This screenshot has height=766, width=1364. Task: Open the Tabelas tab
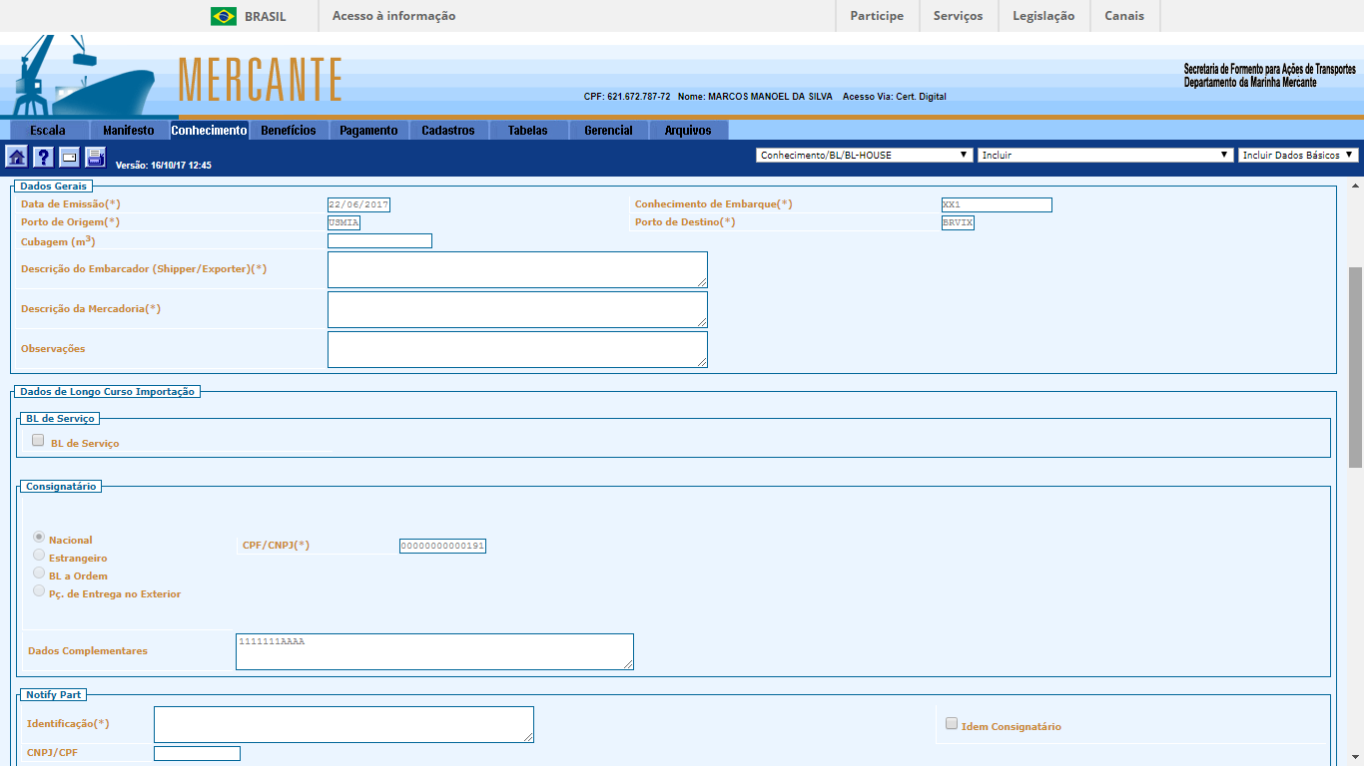click(x=528, y=131)
